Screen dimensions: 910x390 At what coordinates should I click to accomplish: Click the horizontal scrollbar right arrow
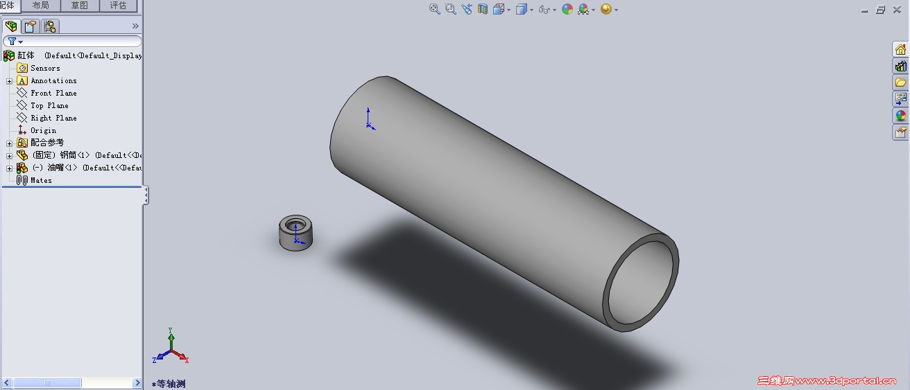click(137, 382)
